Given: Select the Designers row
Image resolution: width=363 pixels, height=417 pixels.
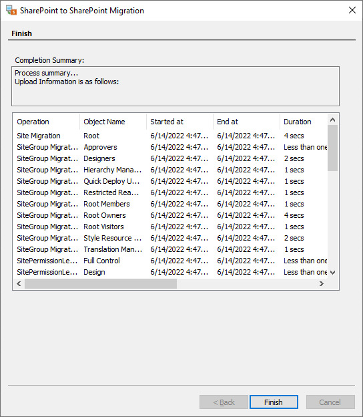Looking at the screenshot, I should click(170, 158).
